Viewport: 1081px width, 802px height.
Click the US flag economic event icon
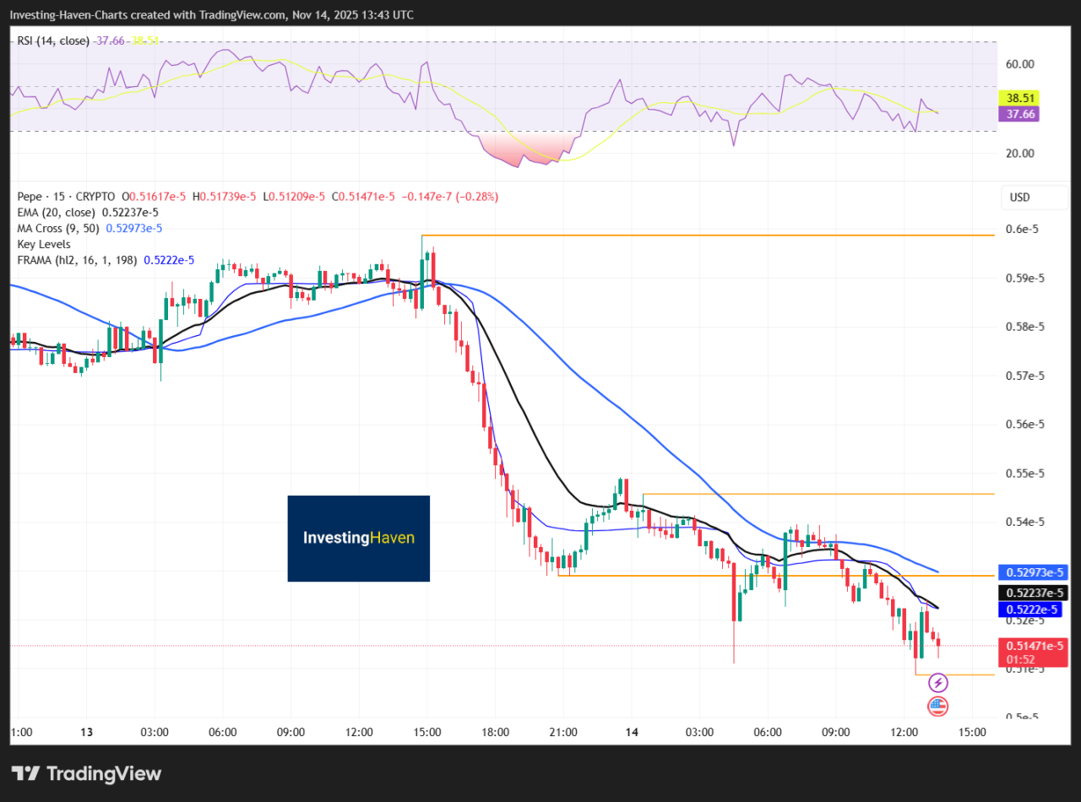point(937,706)
